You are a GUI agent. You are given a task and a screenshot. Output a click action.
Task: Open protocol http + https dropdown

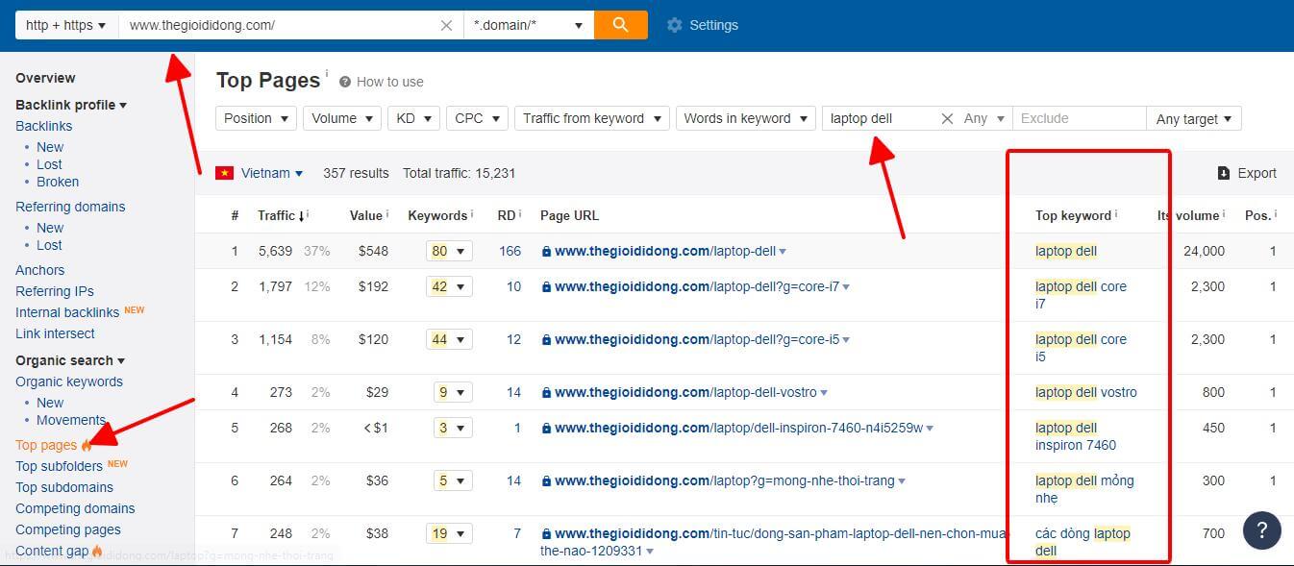click(x=66, y=25)
